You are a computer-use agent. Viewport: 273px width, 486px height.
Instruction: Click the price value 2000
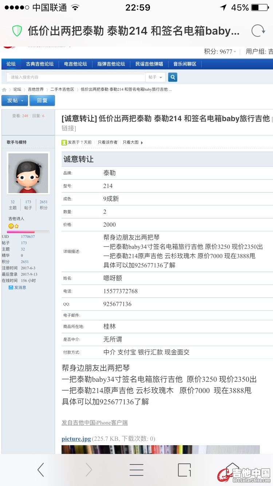click(110, 224)
